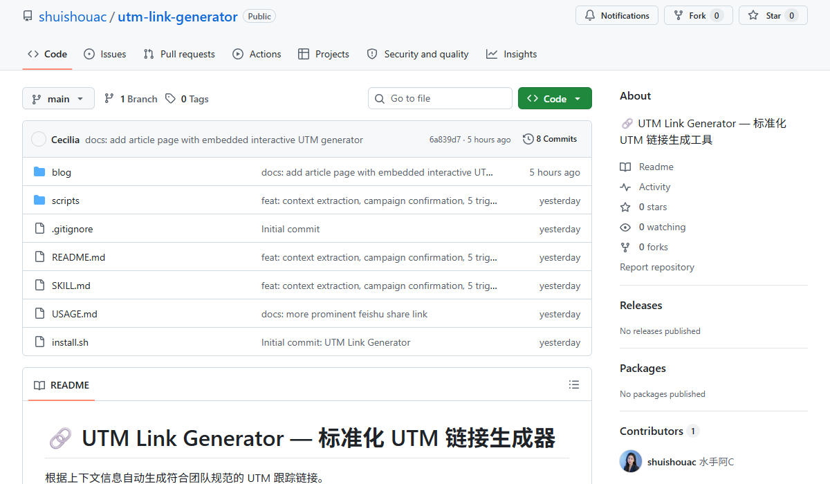The height and width of the screenshot is (484, 830).
Task: Click the branch icon next to 1 Branch
Action: point(109,99)
